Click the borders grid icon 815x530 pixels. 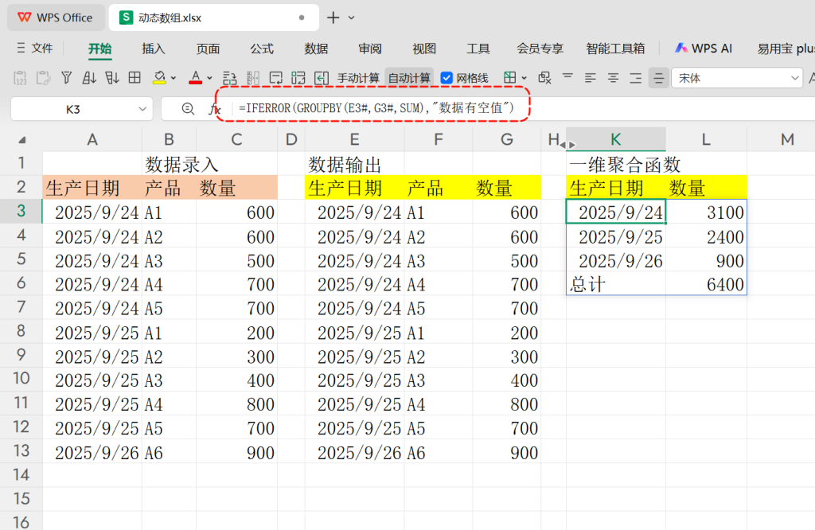(135, 78)
